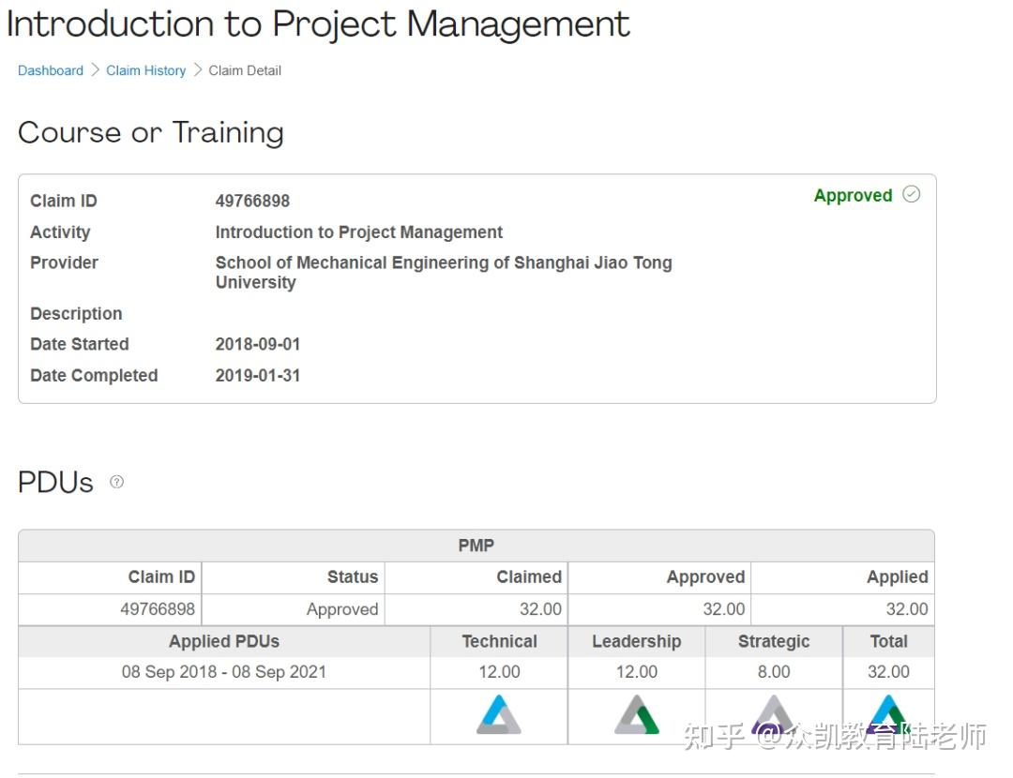1013x778 pixels.
Task: Click the Leadership talent triangle icon
Action: [x=637, y=715]
